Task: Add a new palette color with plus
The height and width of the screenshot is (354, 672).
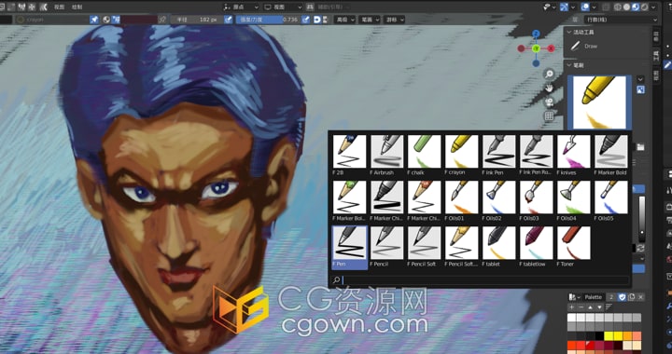Action: [x=572, y=307]
